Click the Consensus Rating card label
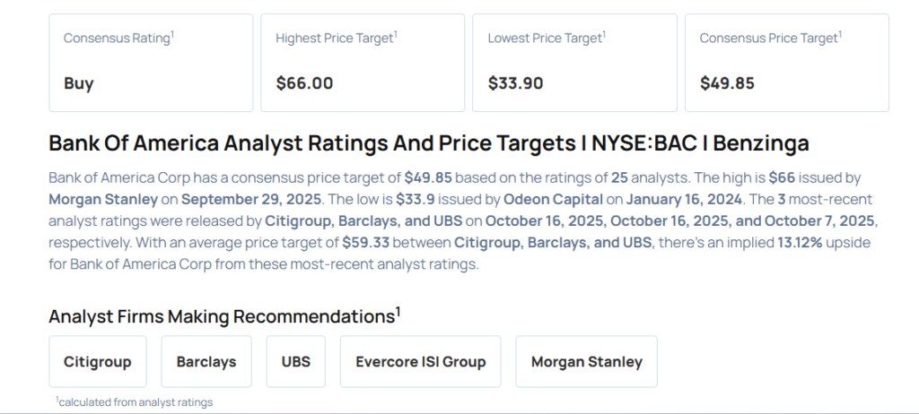The height and width of the screenshot is (414, 919). pos(118,39)
